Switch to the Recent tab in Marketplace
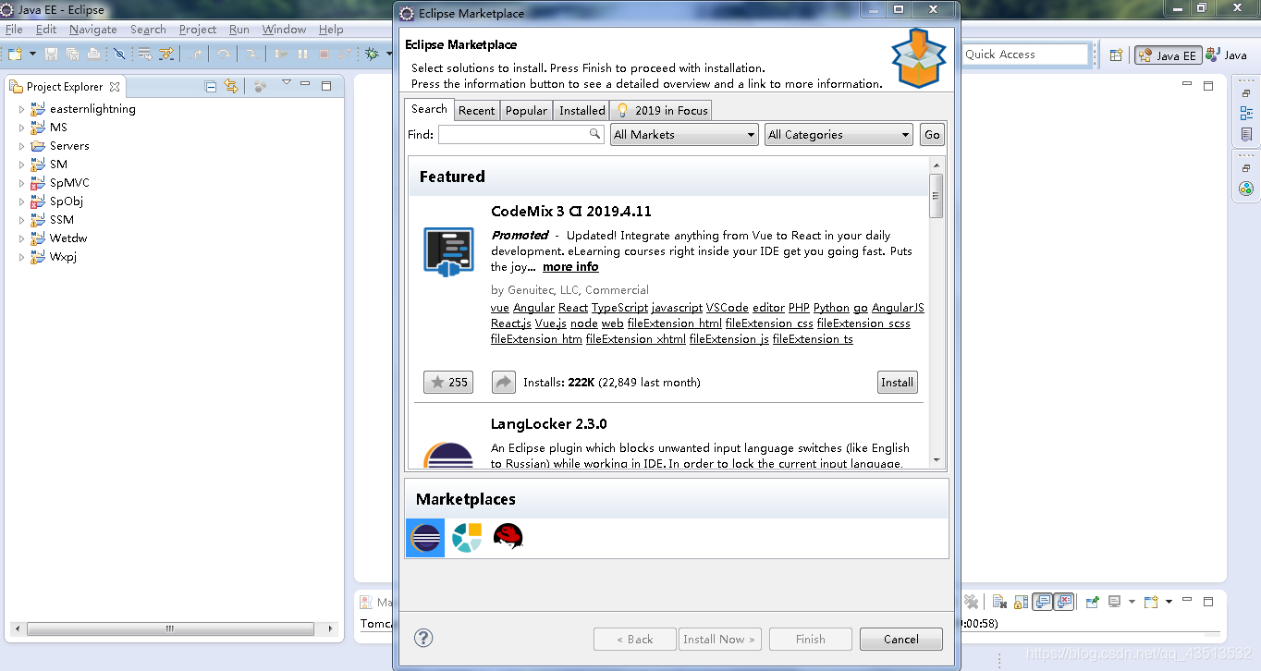This screenshot has width=1261, height=671. 476,110
